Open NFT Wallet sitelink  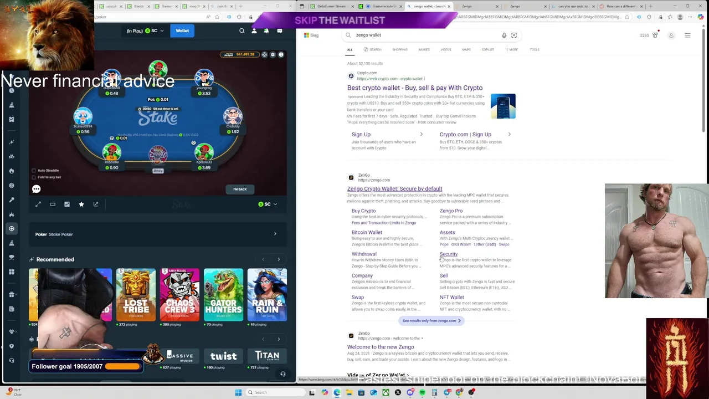pyautogui.click(x=452, y=298)
